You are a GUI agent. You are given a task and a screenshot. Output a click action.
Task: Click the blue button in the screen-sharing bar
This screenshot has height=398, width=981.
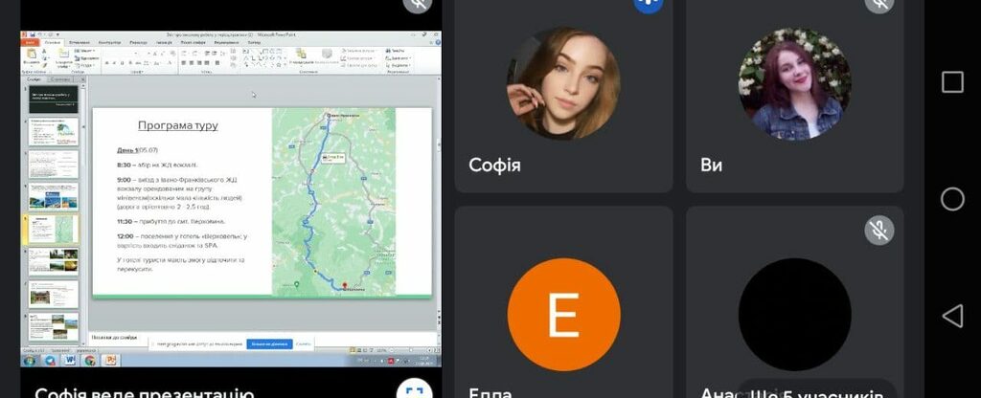point(269,343)
